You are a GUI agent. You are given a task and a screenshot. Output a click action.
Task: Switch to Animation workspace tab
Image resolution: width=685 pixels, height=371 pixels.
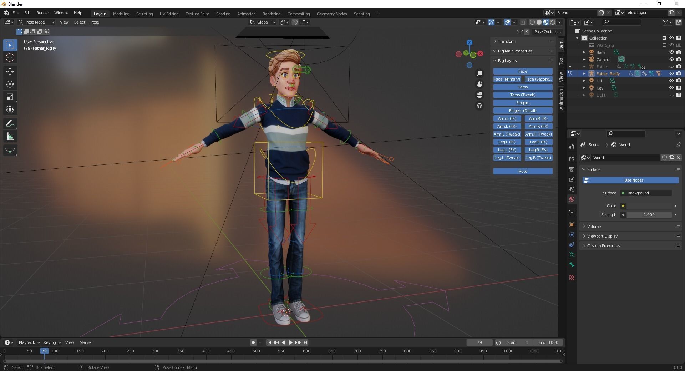click(246, 14)
